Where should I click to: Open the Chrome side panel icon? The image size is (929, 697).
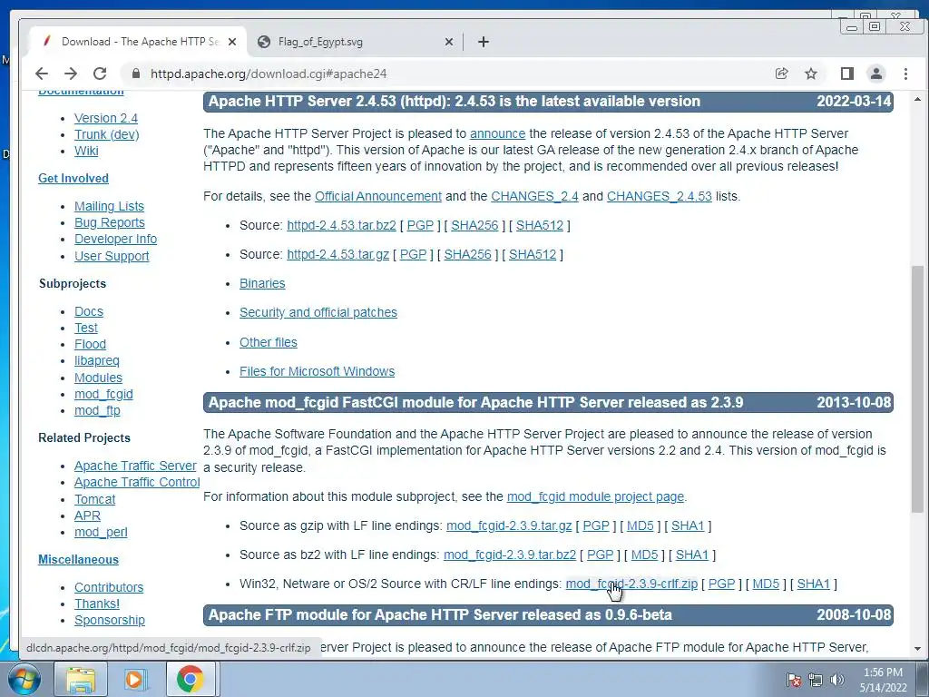coord(846,74)
